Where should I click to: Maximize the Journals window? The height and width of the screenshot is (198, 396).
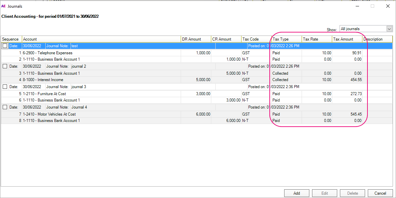pyautogui.click(x=372, y=6)
